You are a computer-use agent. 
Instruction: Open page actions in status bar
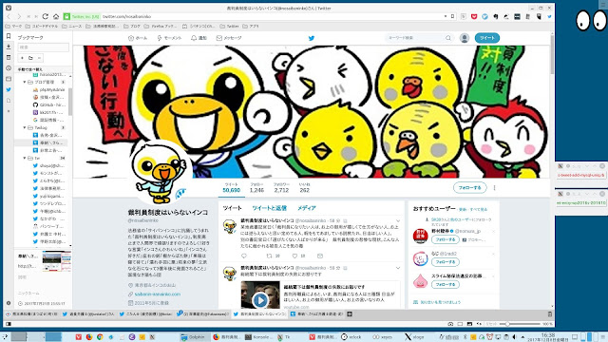pos(480,324)
